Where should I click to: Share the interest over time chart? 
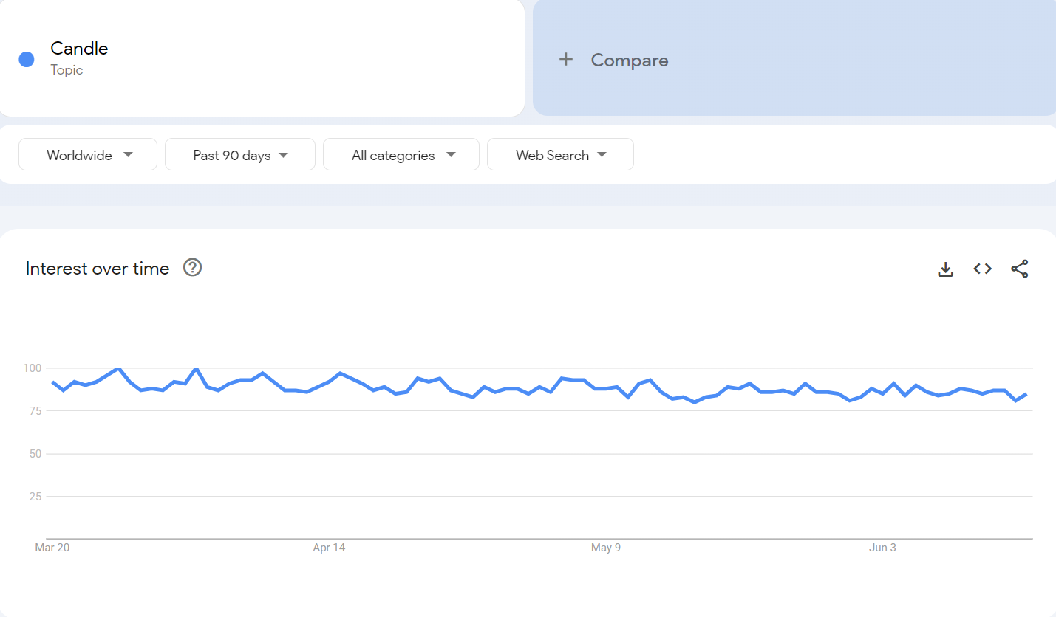tap(1019, 269)
